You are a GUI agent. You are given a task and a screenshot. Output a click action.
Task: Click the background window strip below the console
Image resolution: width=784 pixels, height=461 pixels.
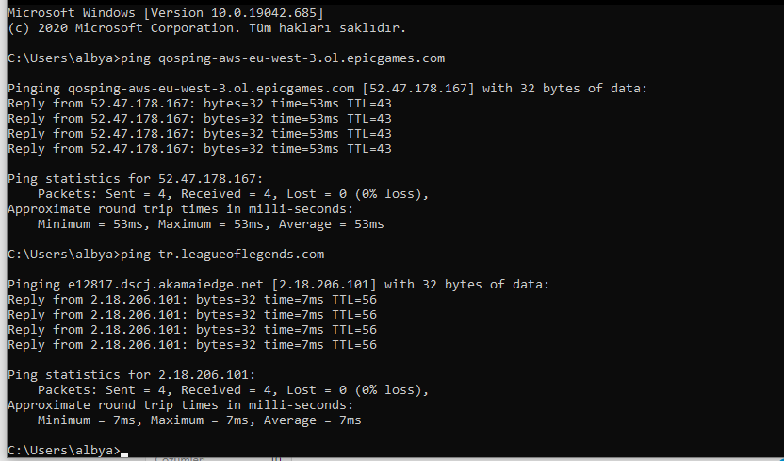(x=377, y=458)
